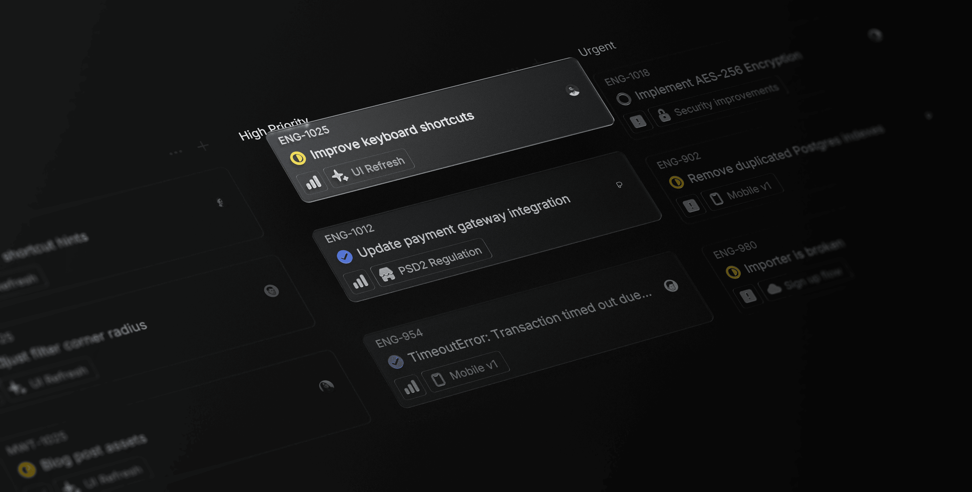Open issue Improve keyboard shortcuts
Screen dimensions: 972x492
click(392, 135)
